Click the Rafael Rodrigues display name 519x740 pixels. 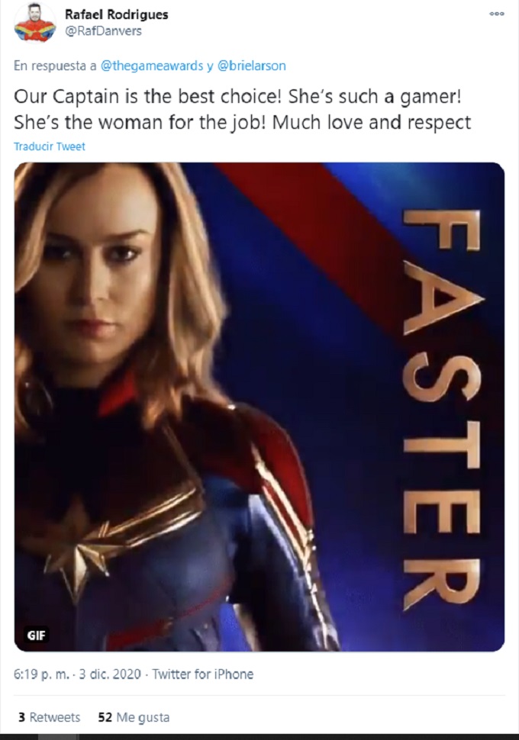point(116,14)
